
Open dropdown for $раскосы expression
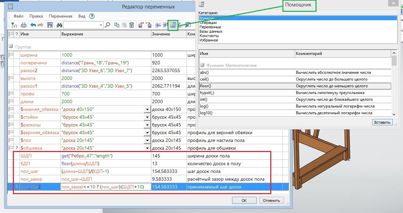coord(147,125)
